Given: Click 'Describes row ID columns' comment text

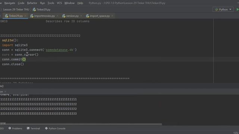Looking at the screenshot, I should pyautogui.click(x=68, y=21).
